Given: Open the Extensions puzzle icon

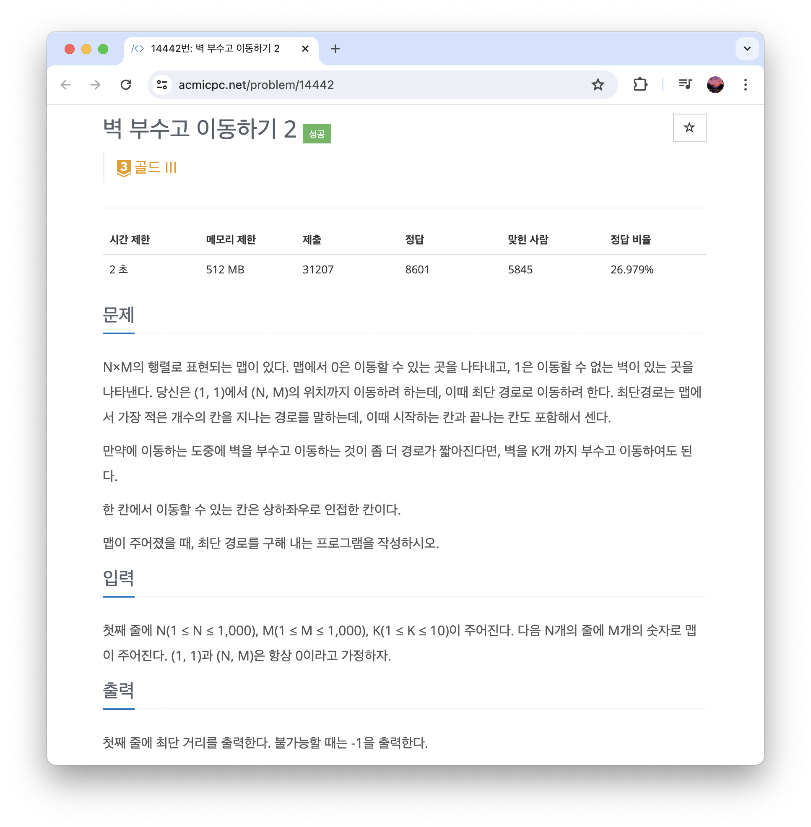Looking at the screenshot, I should (x=640, y=85).
